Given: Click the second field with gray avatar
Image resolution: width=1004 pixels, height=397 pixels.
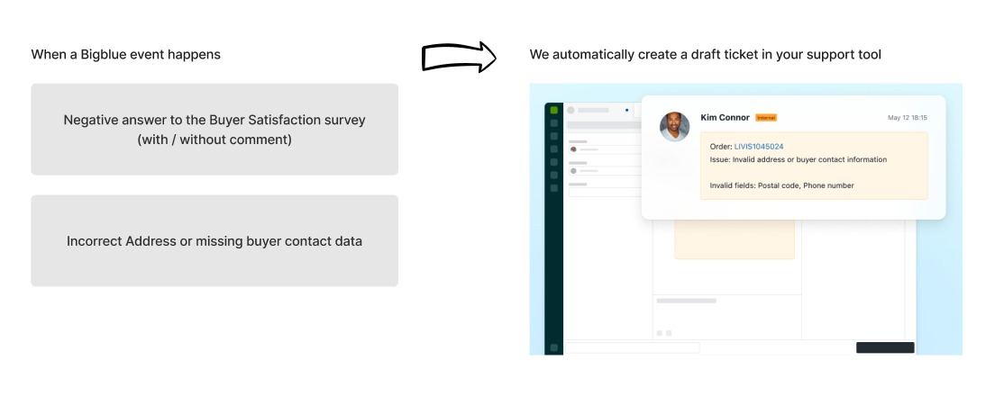Looking at the screenshot, I should 605,171.
